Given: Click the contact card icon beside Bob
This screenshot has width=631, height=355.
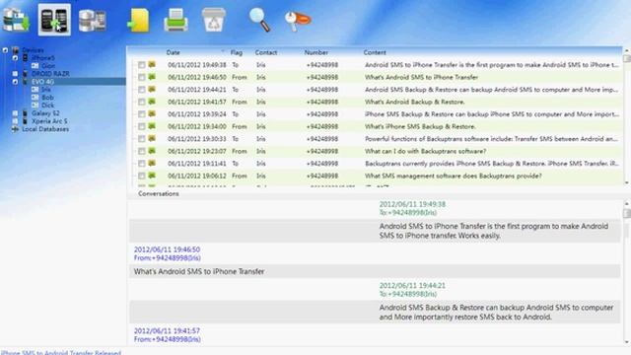Looking at the screenshot, I should (x=35, y=98).
